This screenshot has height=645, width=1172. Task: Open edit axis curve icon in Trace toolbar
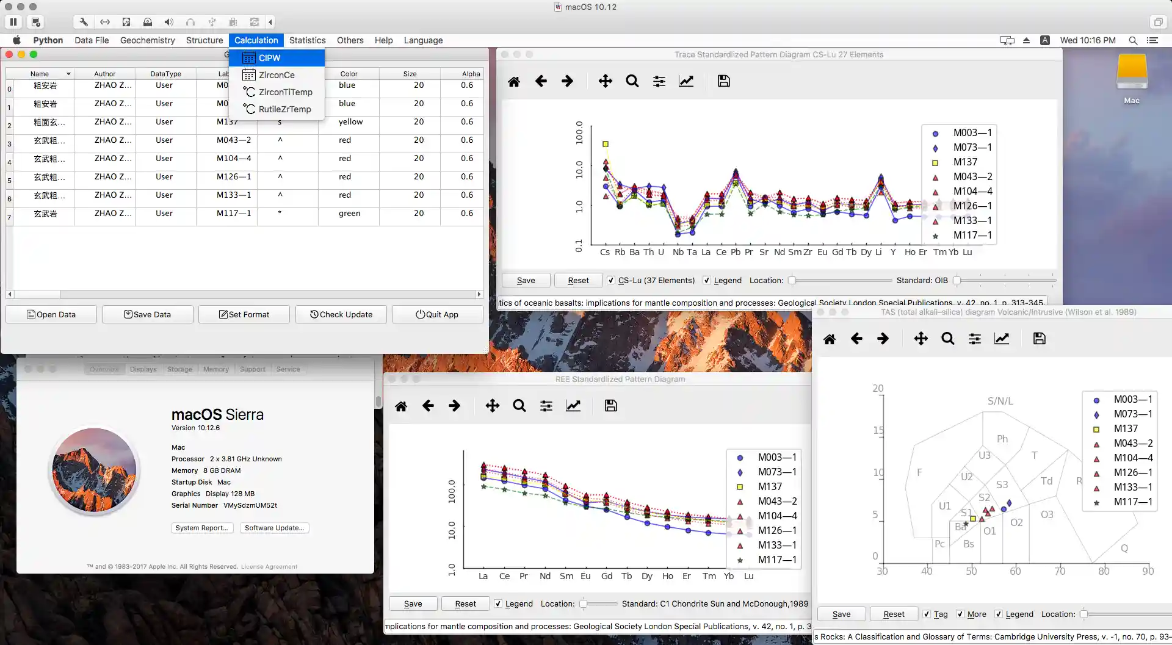click(x=686, y=81)
